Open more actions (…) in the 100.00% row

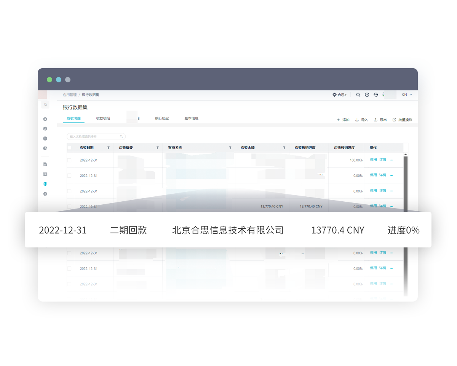391,160
